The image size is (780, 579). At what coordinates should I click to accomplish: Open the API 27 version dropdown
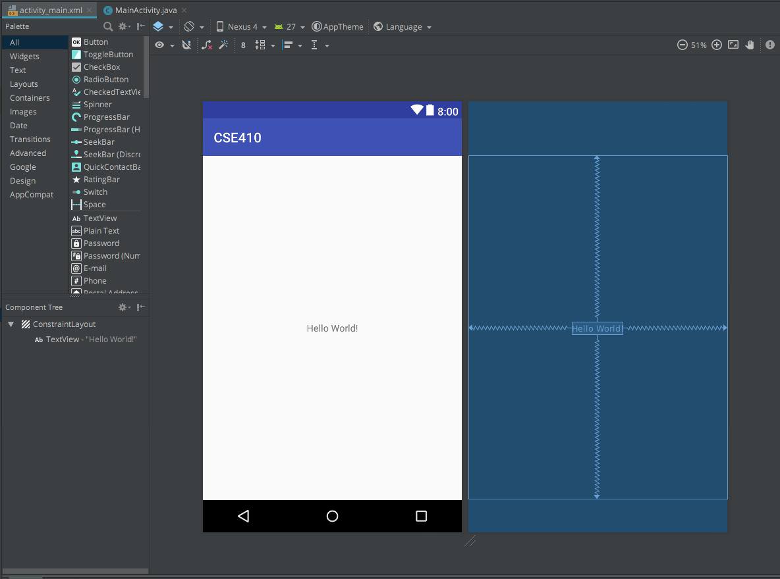(x=290, y=27)
